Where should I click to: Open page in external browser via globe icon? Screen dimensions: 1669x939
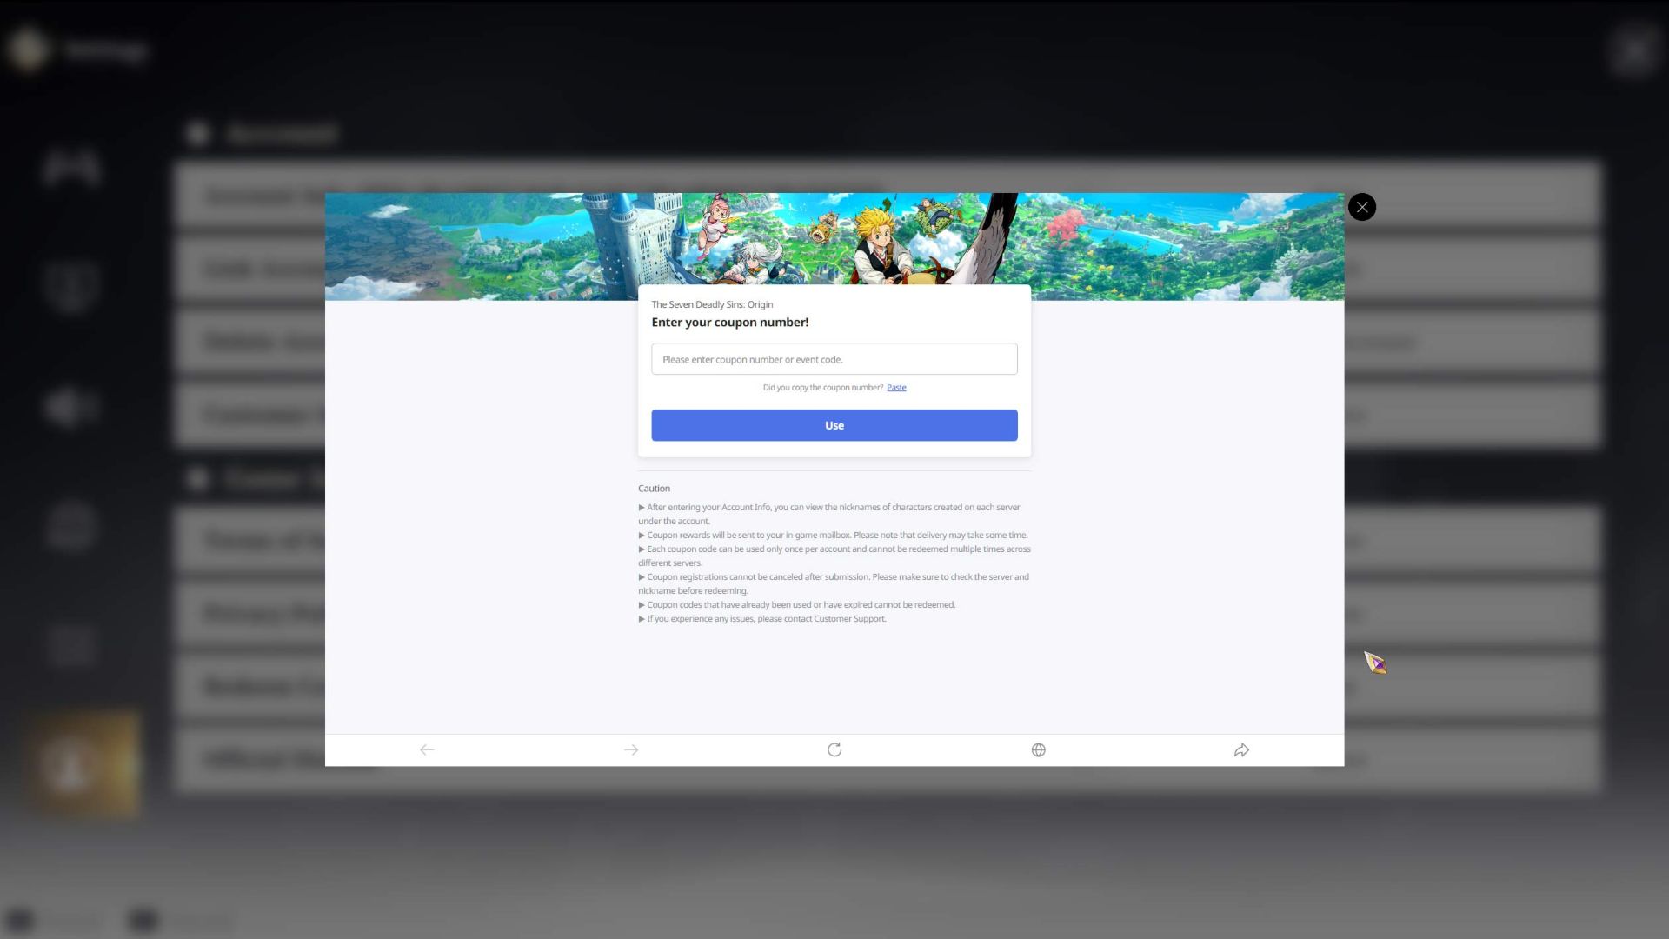pyautogui.click(x=1038, y=749)
